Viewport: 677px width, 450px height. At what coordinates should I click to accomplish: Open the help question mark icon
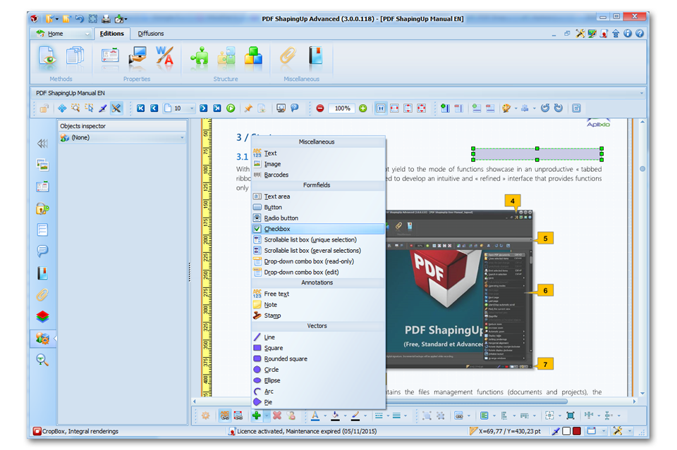tap(640, 33)
